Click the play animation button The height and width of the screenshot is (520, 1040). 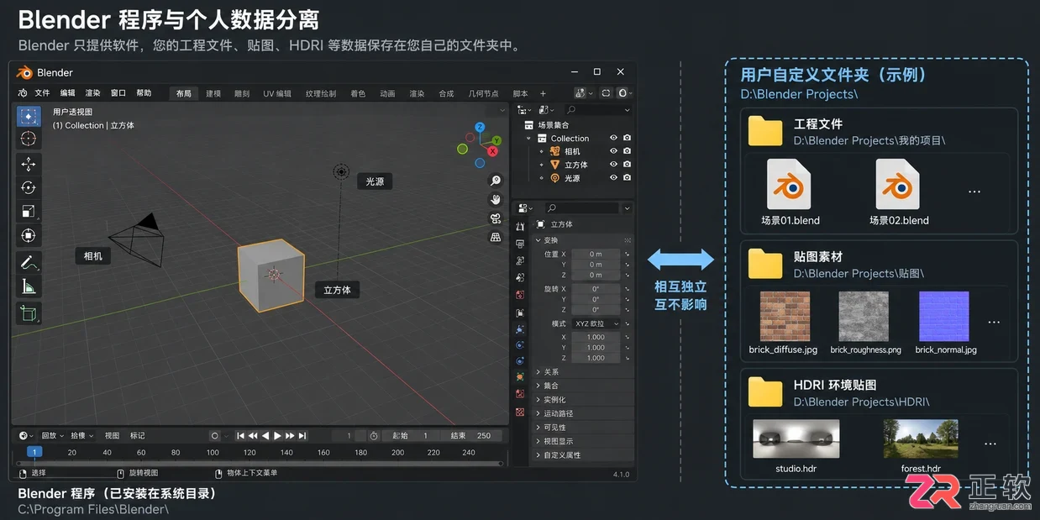pos(277,435)
